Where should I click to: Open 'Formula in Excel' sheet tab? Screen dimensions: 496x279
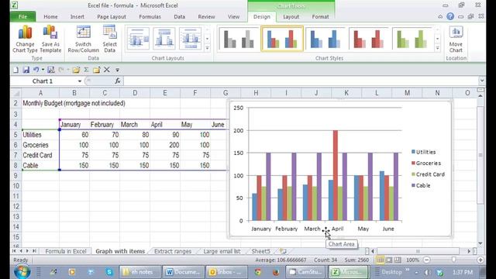click(66, 251)
